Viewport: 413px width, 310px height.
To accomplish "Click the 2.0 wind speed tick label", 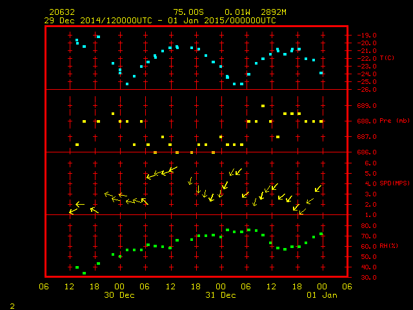I will pos(370,205).
